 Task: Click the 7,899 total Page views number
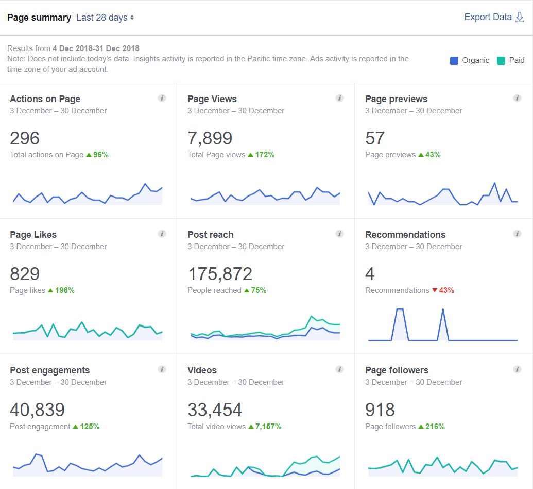pyautogui.click(x=210, y=138)
